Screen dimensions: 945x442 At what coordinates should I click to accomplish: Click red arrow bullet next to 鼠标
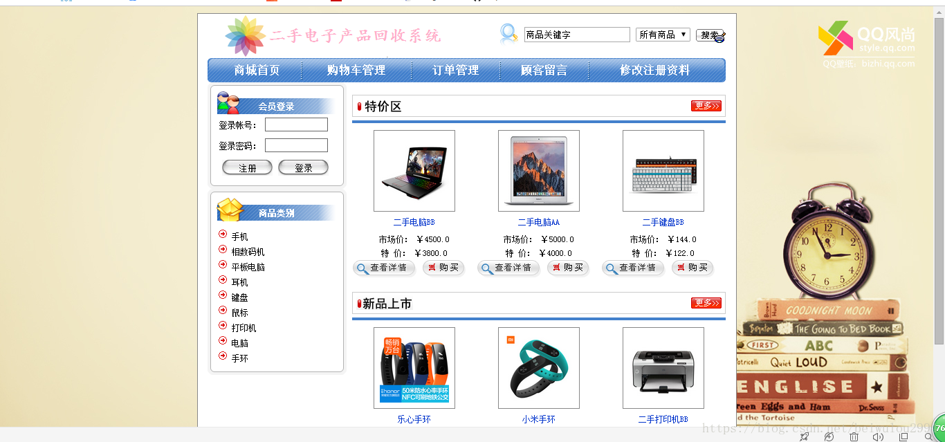pos(223,310)
